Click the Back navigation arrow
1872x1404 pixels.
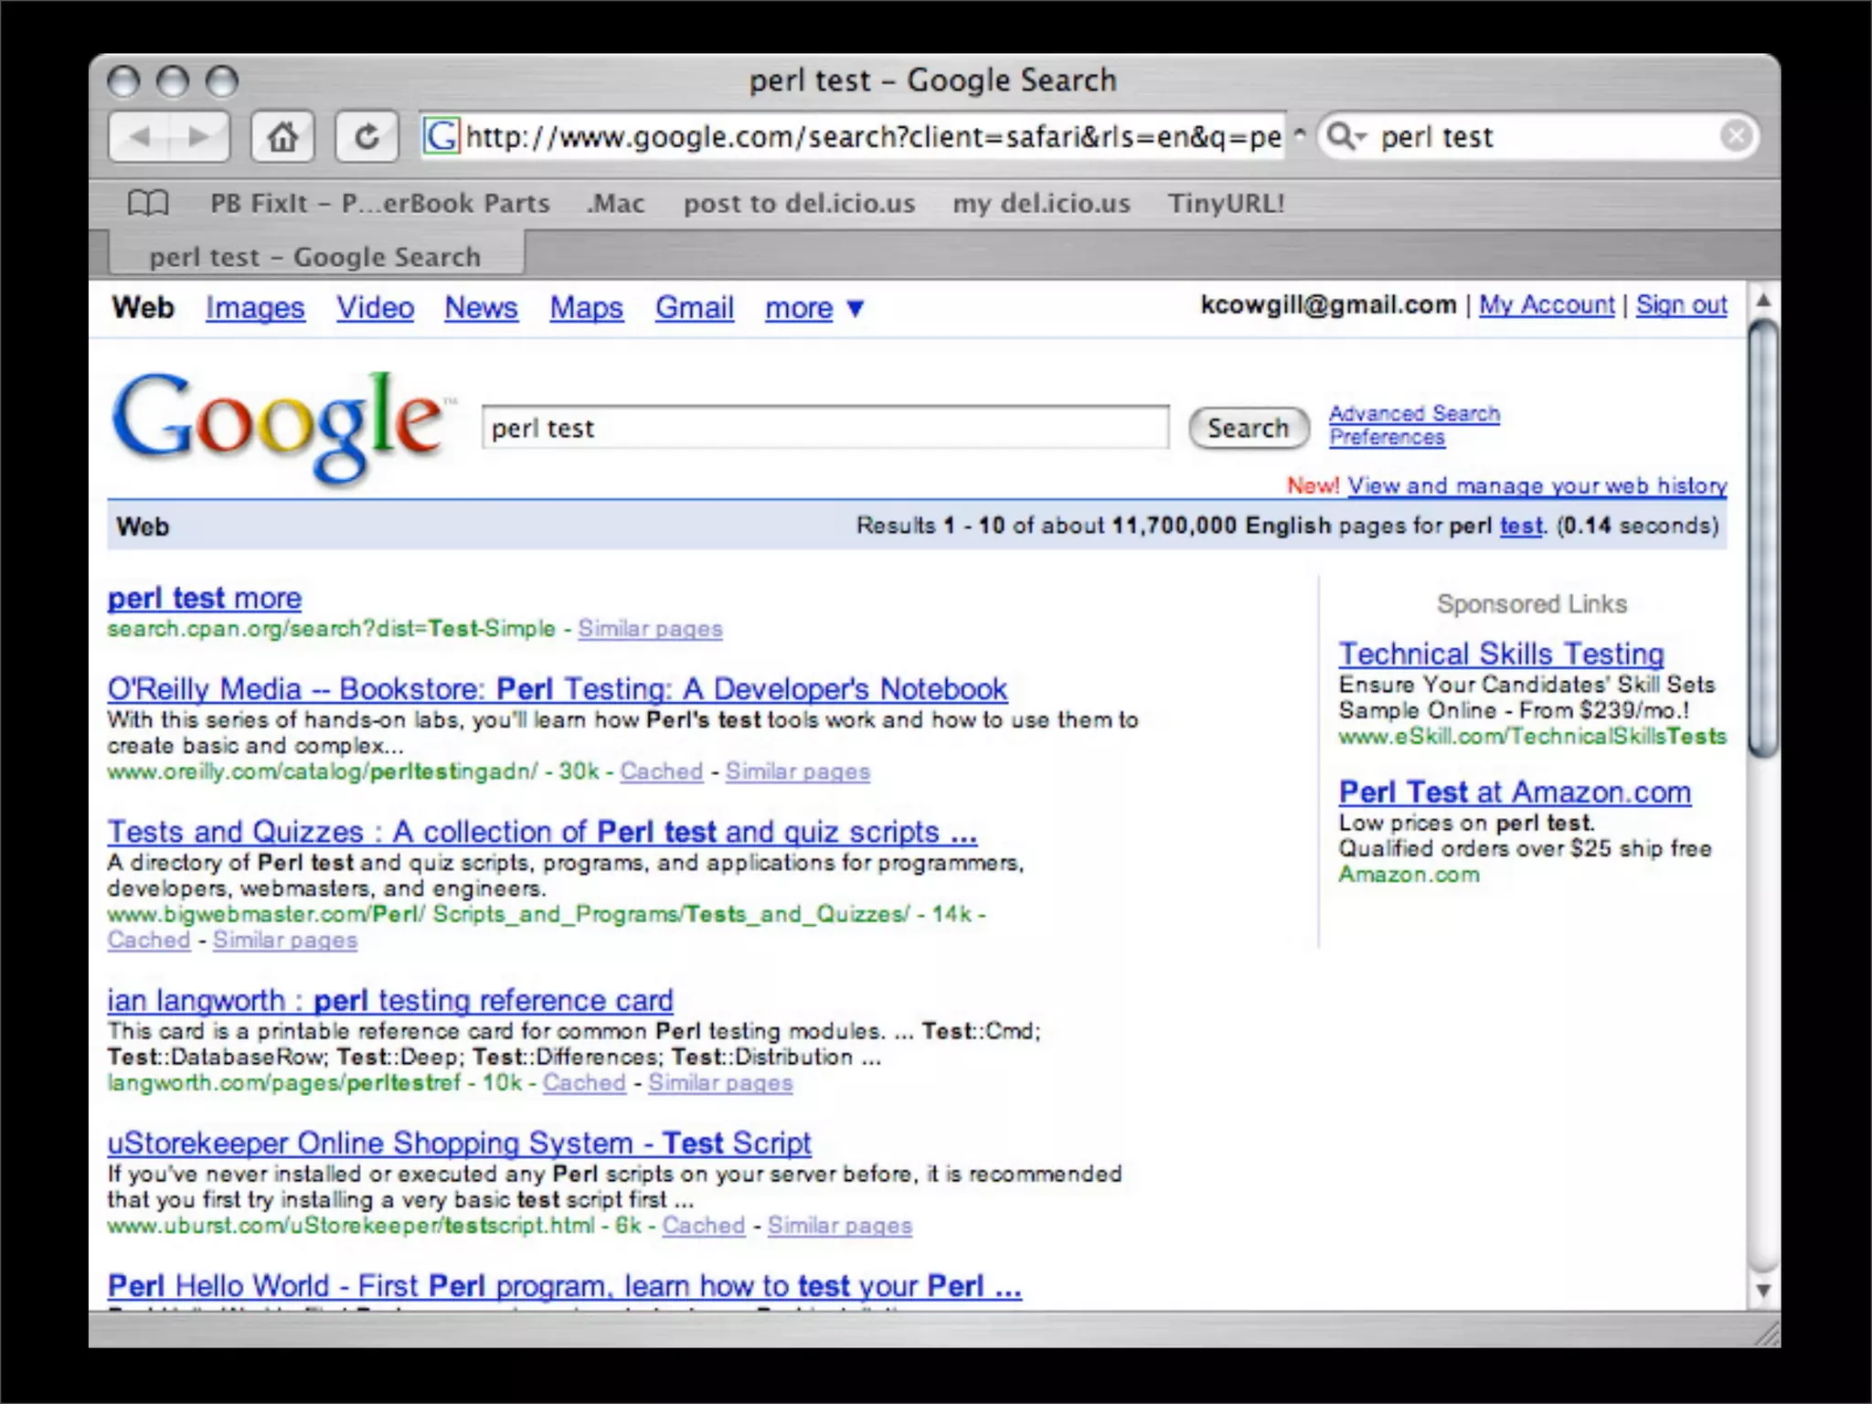coord(140,137)
